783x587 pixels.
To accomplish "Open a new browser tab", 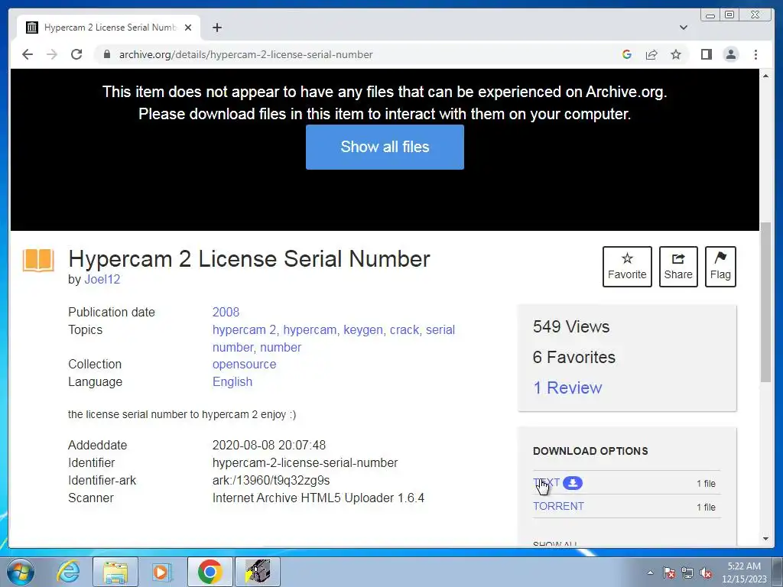I will click(x=216, y=28).
